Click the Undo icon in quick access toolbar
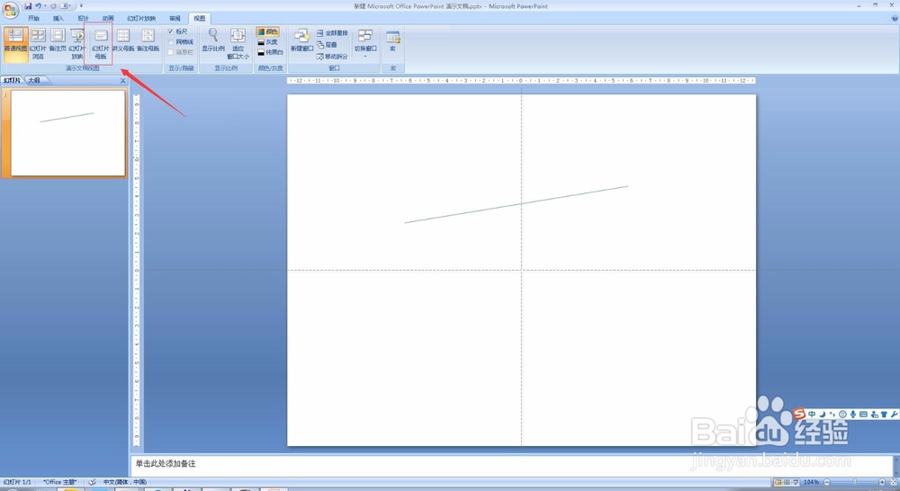The width and height of the screenshot is (900, 491). tap(39, 5)
